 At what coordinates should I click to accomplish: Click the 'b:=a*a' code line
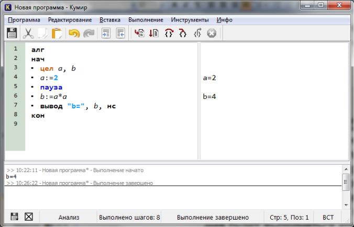tap(53, 97)
